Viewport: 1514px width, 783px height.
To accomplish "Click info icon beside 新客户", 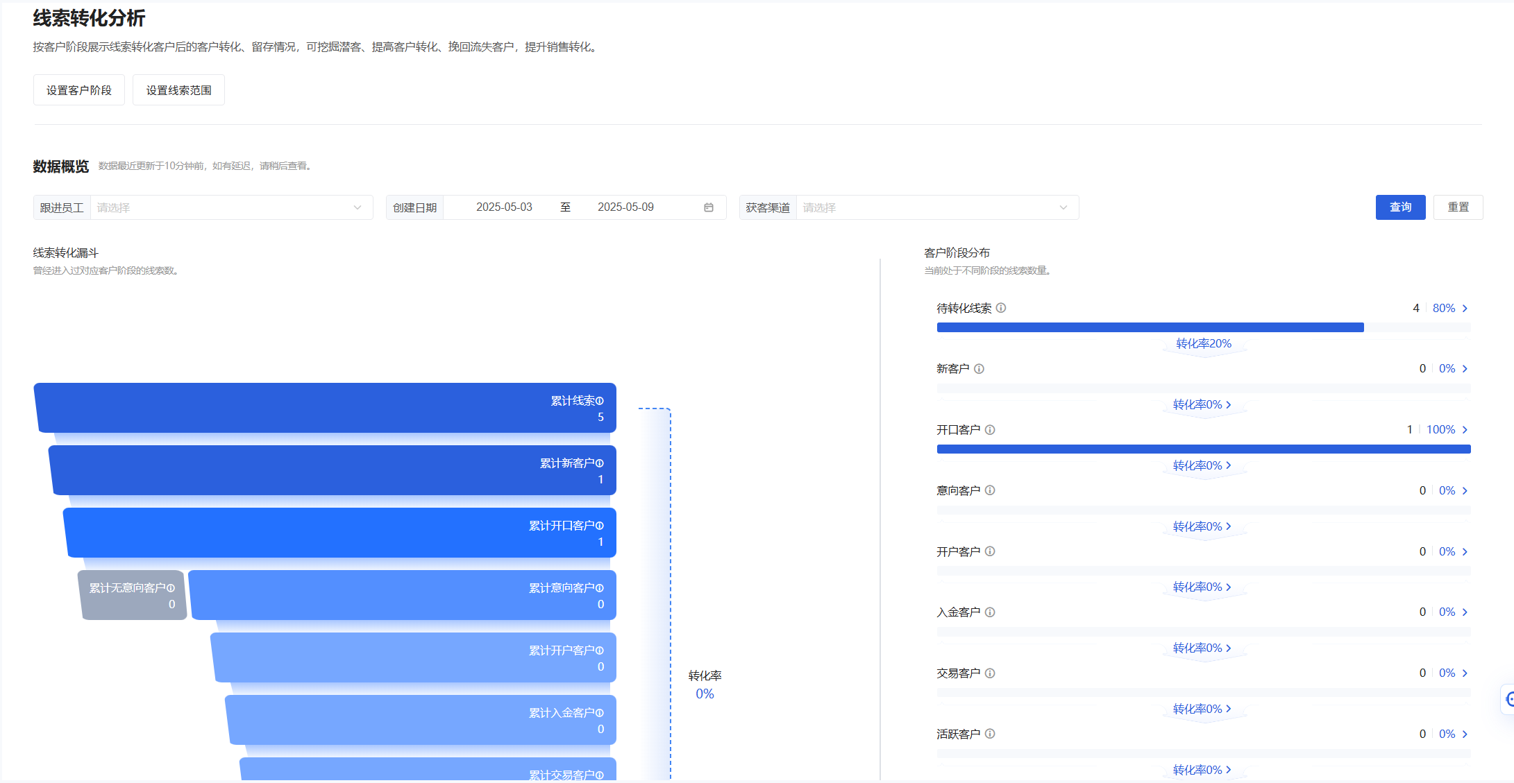I will [979, 369].
